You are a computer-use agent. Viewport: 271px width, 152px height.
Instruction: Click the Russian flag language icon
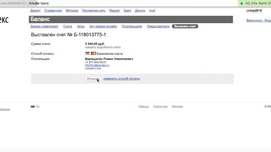pos(33,106)
